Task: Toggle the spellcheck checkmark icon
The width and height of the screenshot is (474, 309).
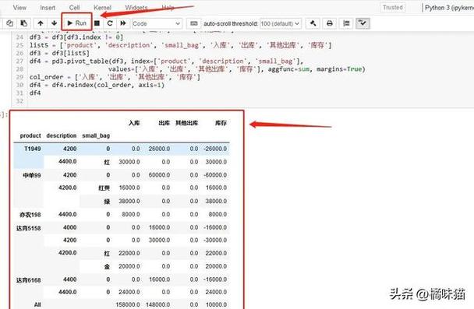Action: (x=363, y=23)
